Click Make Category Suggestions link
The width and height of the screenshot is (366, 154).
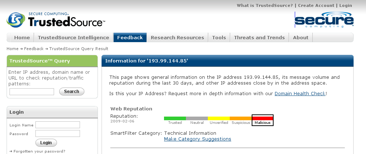(198, 139)
